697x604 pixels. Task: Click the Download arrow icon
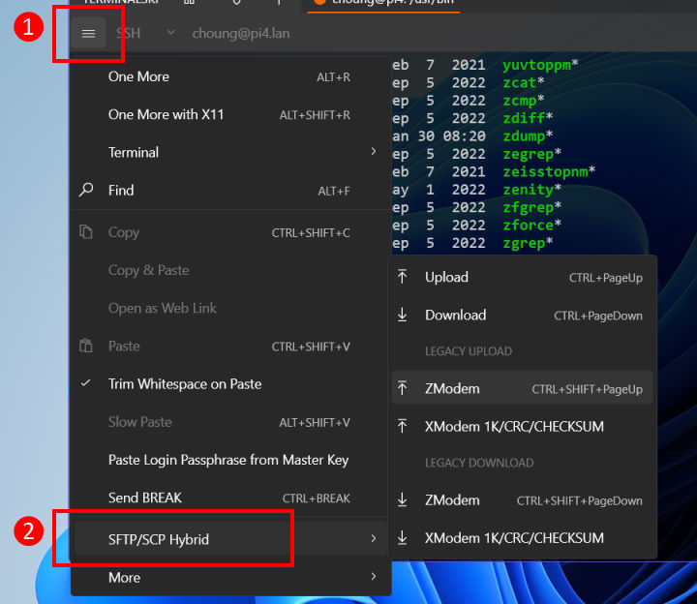(403, 315)
